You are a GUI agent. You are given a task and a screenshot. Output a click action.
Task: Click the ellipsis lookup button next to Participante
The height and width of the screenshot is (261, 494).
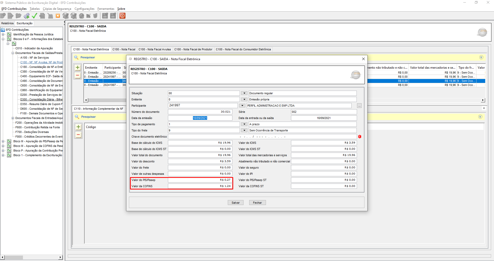pos(359,106)
